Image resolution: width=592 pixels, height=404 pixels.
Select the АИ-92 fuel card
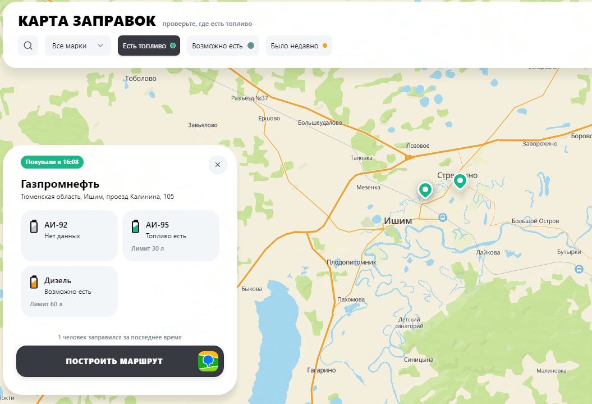[69, 235]
